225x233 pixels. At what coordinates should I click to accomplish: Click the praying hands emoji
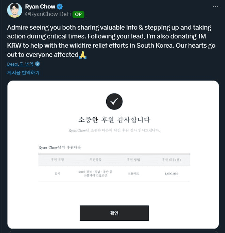(82, 54)
